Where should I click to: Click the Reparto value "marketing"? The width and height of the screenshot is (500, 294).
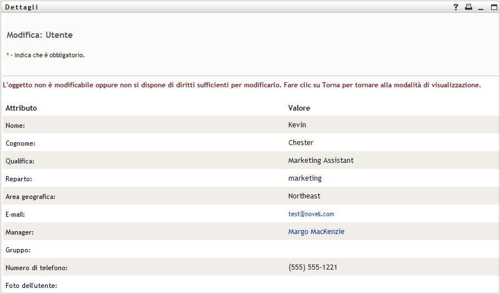click(x=304, y=178)
